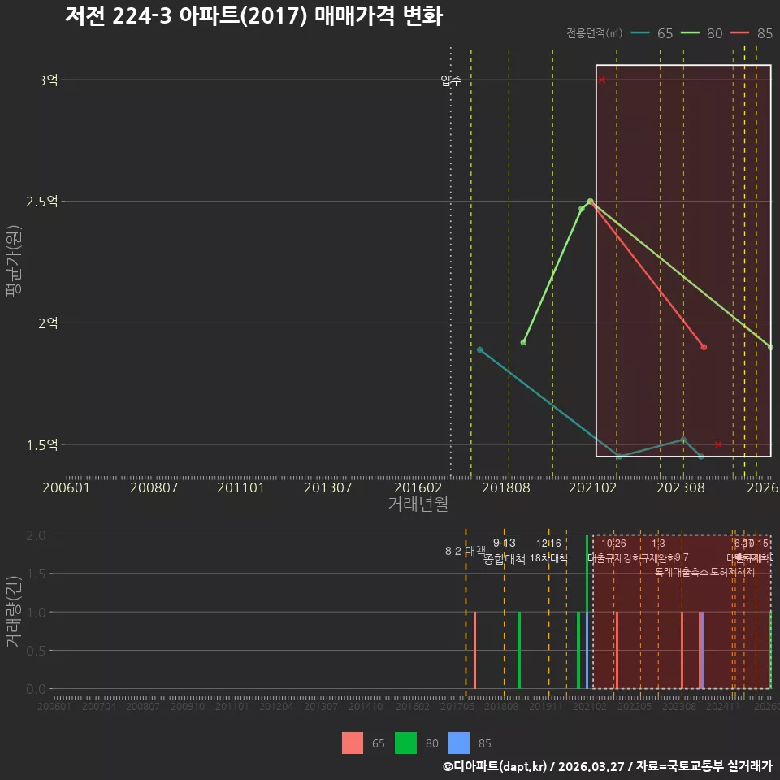This screenshot has height=780, width=780.
Task: Click the 200601 label on price chart axis
Action: pyautogui.click(x=66, y=487)
